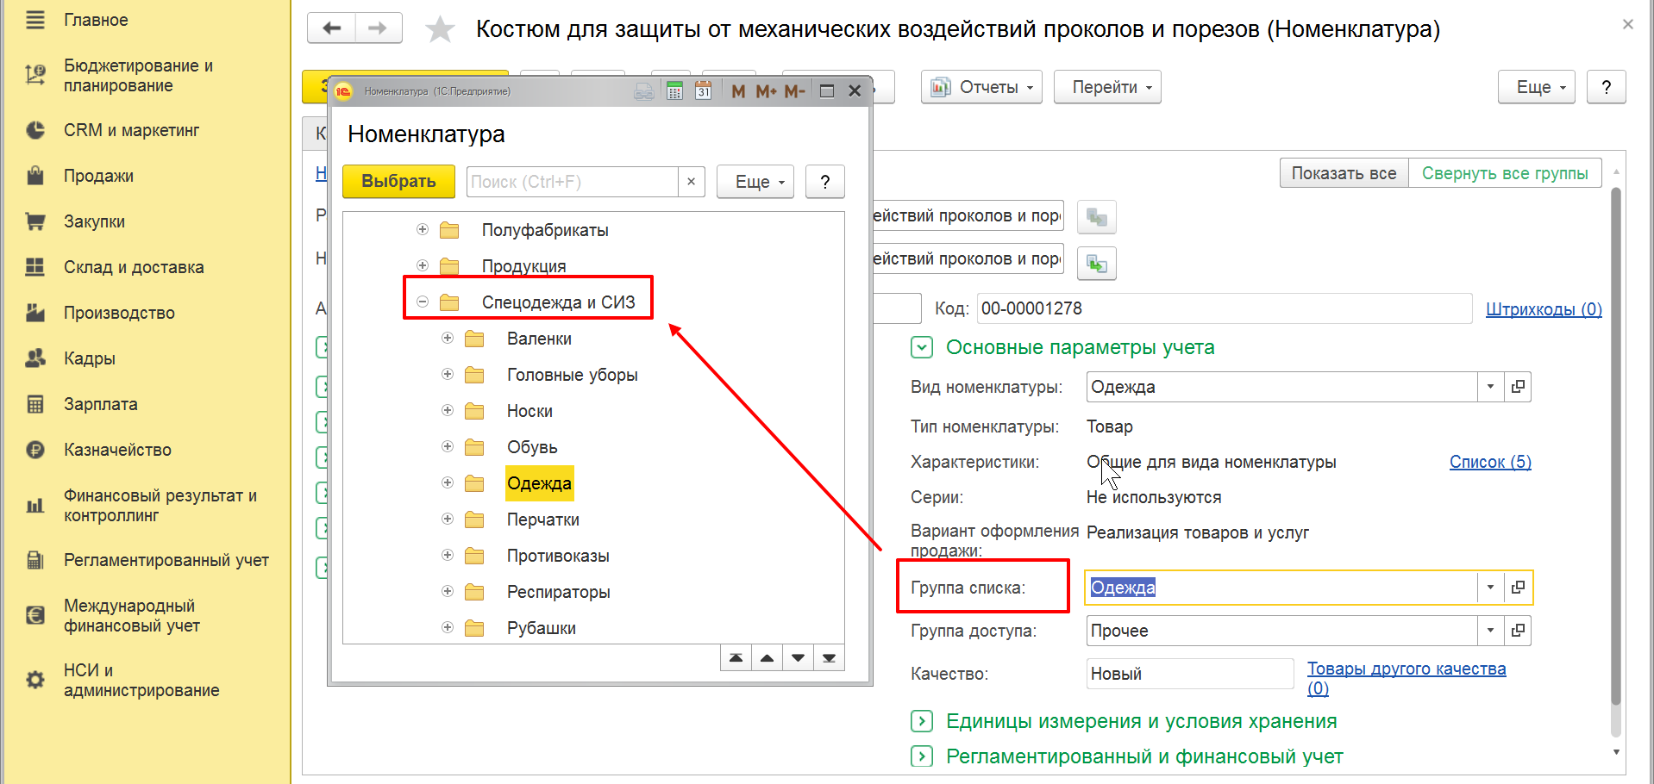Go back with left arrow button

click(x=331, y=28)
